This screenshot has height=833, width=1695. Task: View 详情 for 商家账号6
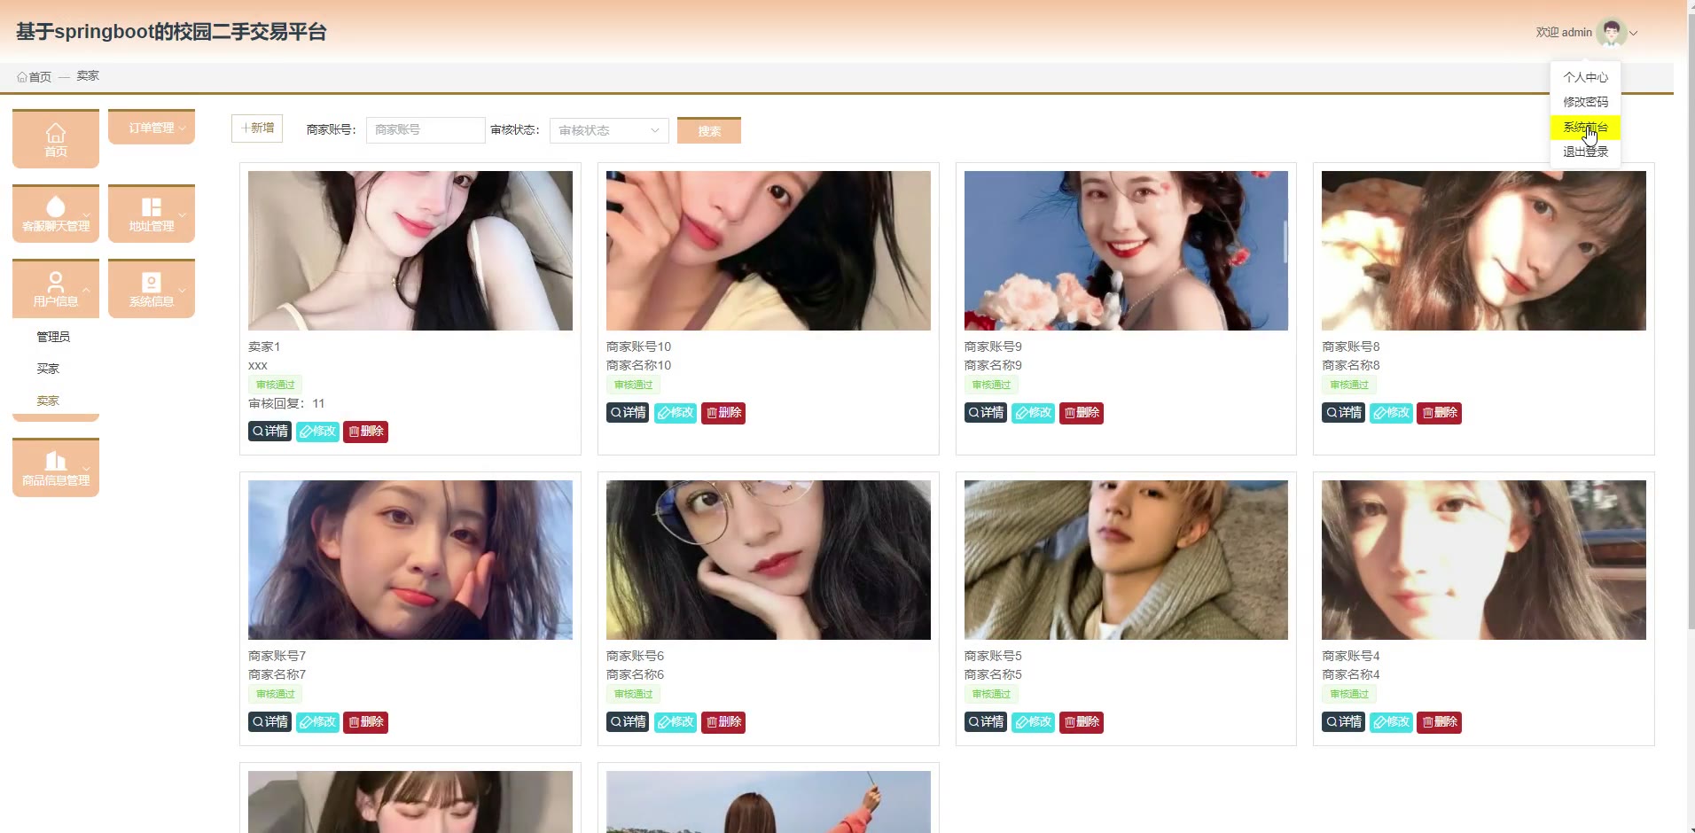coord(628,722)
